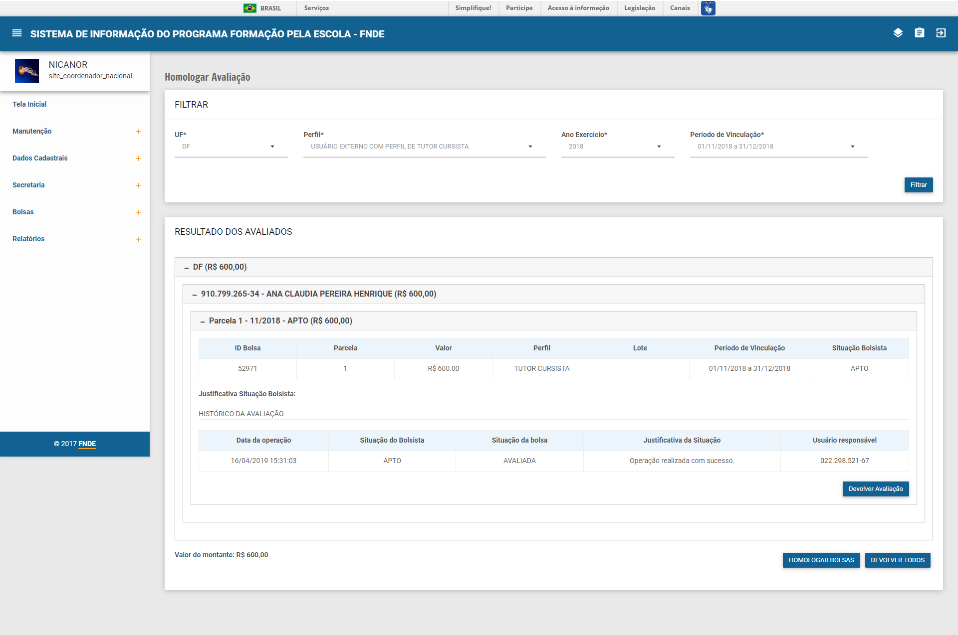Open the hamburger menu icon
Image resolution: width=958 pixels, height=635 pixels.
17,33
